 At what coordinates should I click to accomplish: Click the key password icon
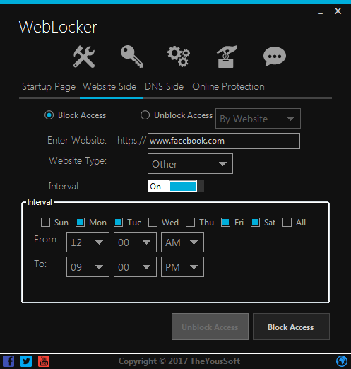click(x=132, y=57)
